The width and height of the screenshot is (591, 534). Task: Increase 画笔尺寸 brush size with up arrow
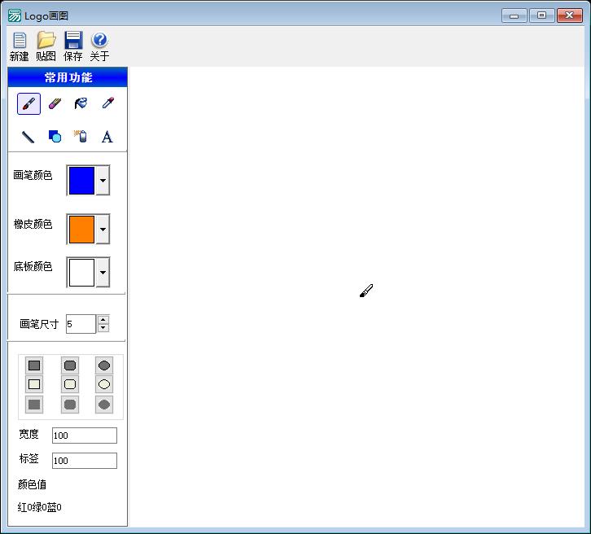click(x=103, y=320)
